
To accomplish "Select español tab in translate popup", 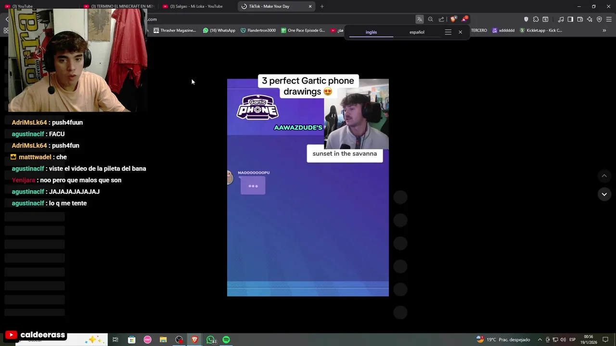I will [x=417, y=32].
